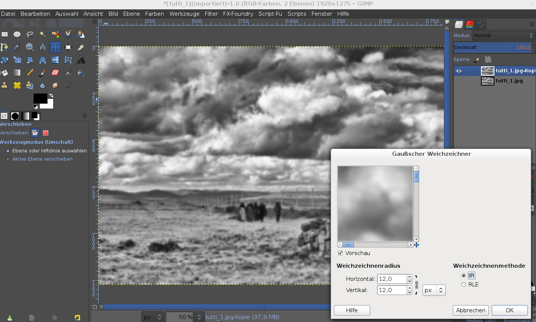The image size is (536, 322).
Task: Click OK to apply Gaussian blur
Action: (509, 310)
